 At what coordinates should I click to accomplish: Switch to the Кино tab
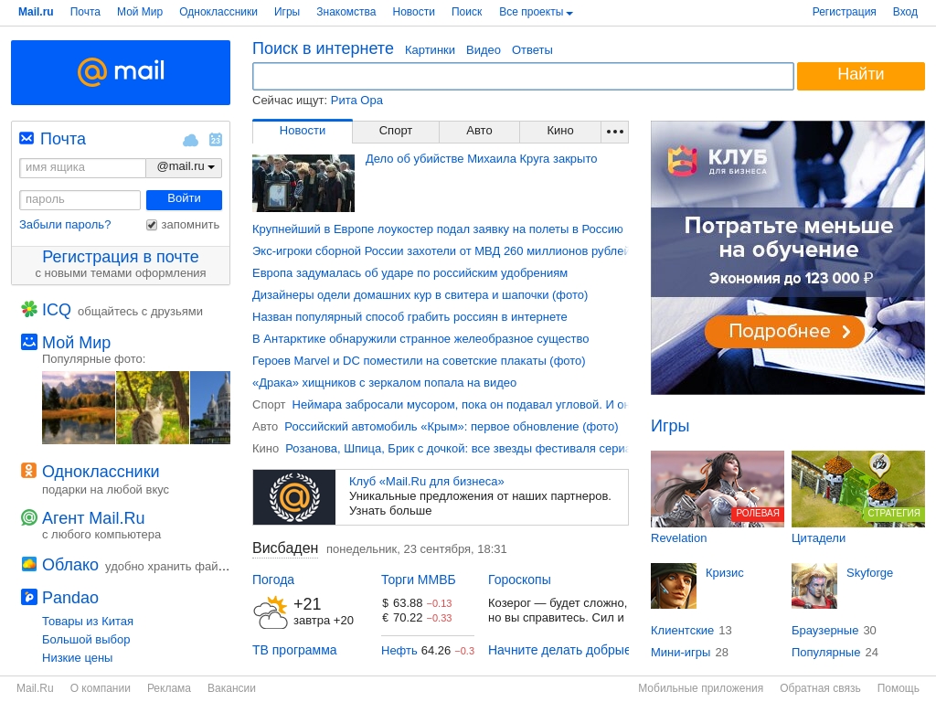point(560,131)
